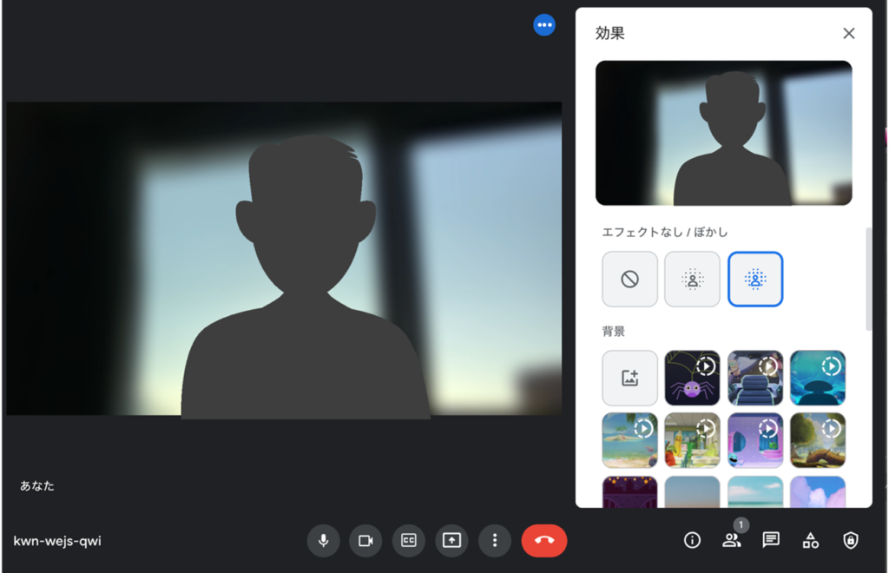This screenshot has width=889, height=573.
Task: Select the spider animated background
Action: (692, 378)
